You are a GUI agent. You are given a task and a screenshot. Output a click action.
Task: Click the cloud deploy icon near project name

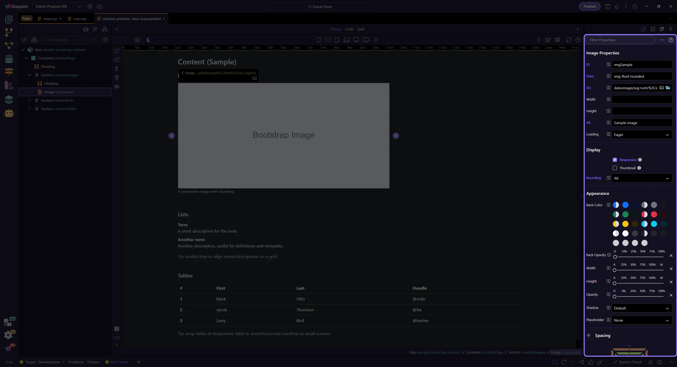pos(100,6)
